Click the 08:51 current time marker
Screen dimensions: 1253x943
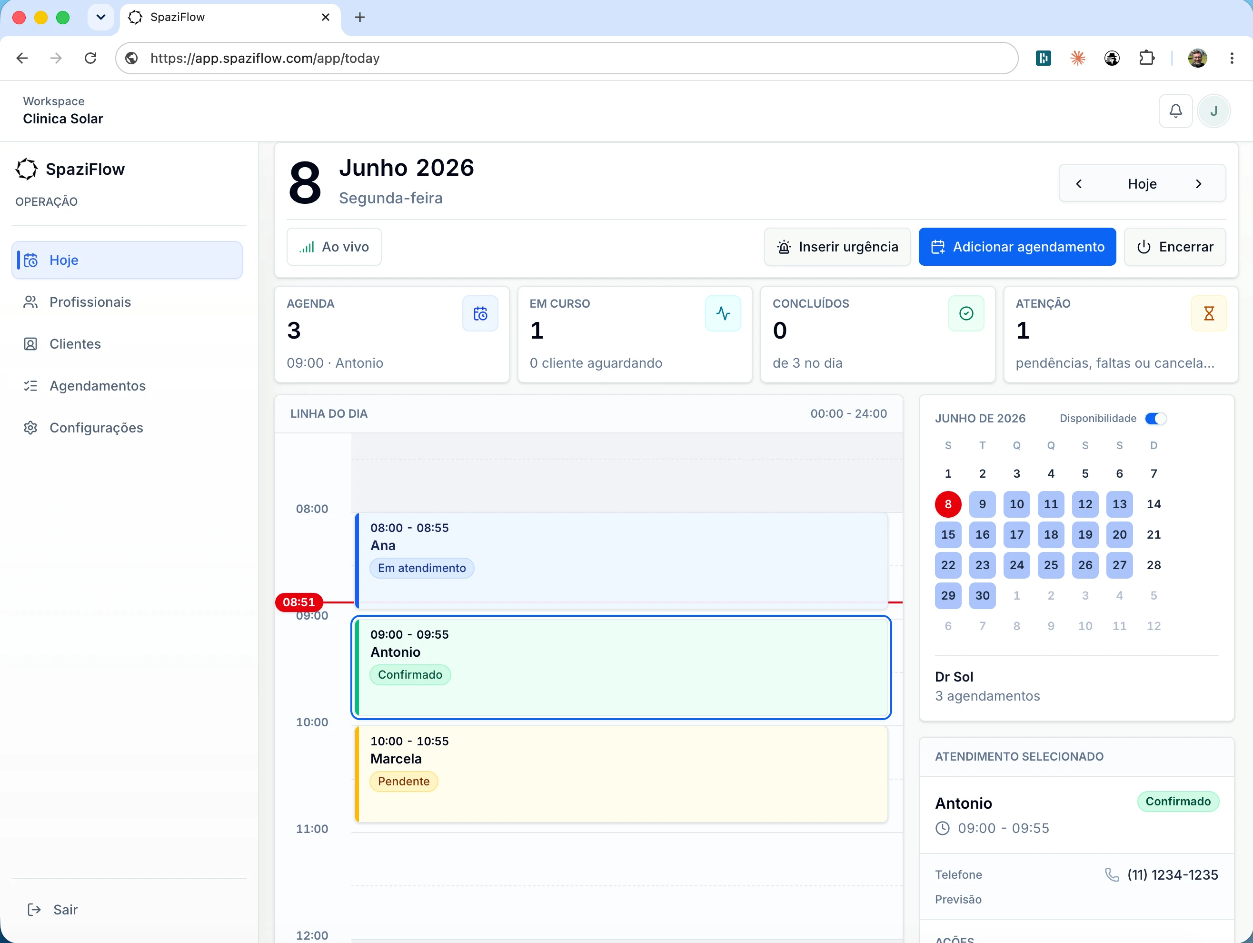coord(299,602)
